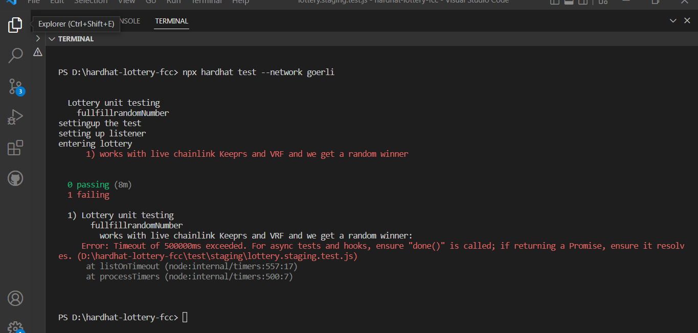This screenshot has width=698, height=333.
Task: Click the lottery.staging.test.js file path in error
Action: pyautogui.click(x=217, y=256)
